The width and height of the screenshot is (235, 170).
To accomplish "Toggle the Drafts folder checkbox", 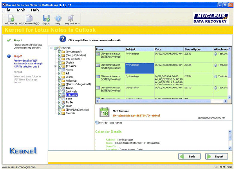I will (60, 77).
